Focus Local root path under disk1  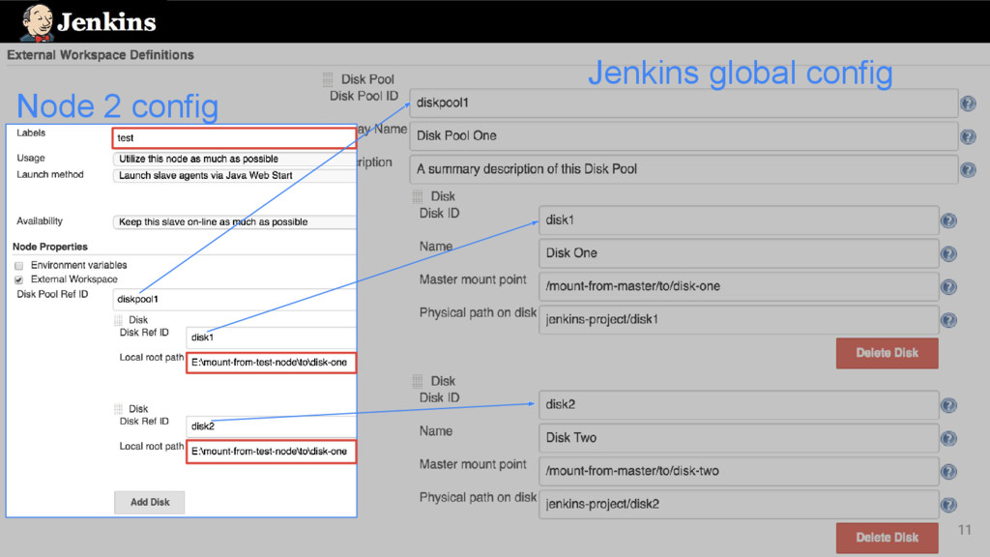pos(271,363)
